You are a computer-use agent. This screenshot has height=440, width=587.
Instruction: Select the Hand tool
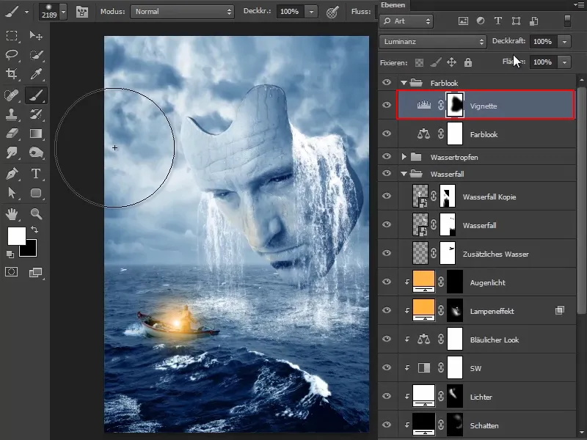point(12,214)
